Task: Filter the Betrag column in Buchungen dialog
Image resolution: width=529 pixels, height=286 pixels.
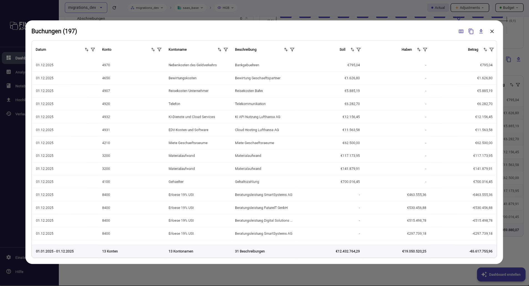Action: [x=492, y=50]
